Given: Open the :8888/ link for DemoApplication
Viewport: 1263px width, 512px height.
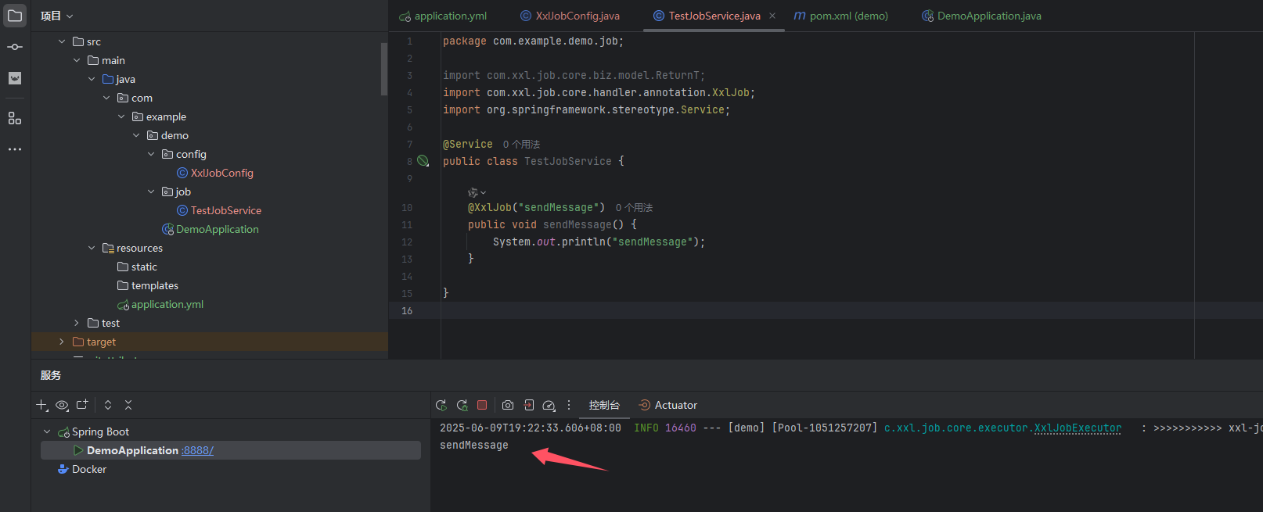Looking at the screenshot, I should [x=197, y=450].
